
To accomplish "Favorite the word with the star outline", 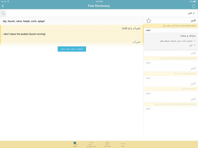I will point(148,21).
